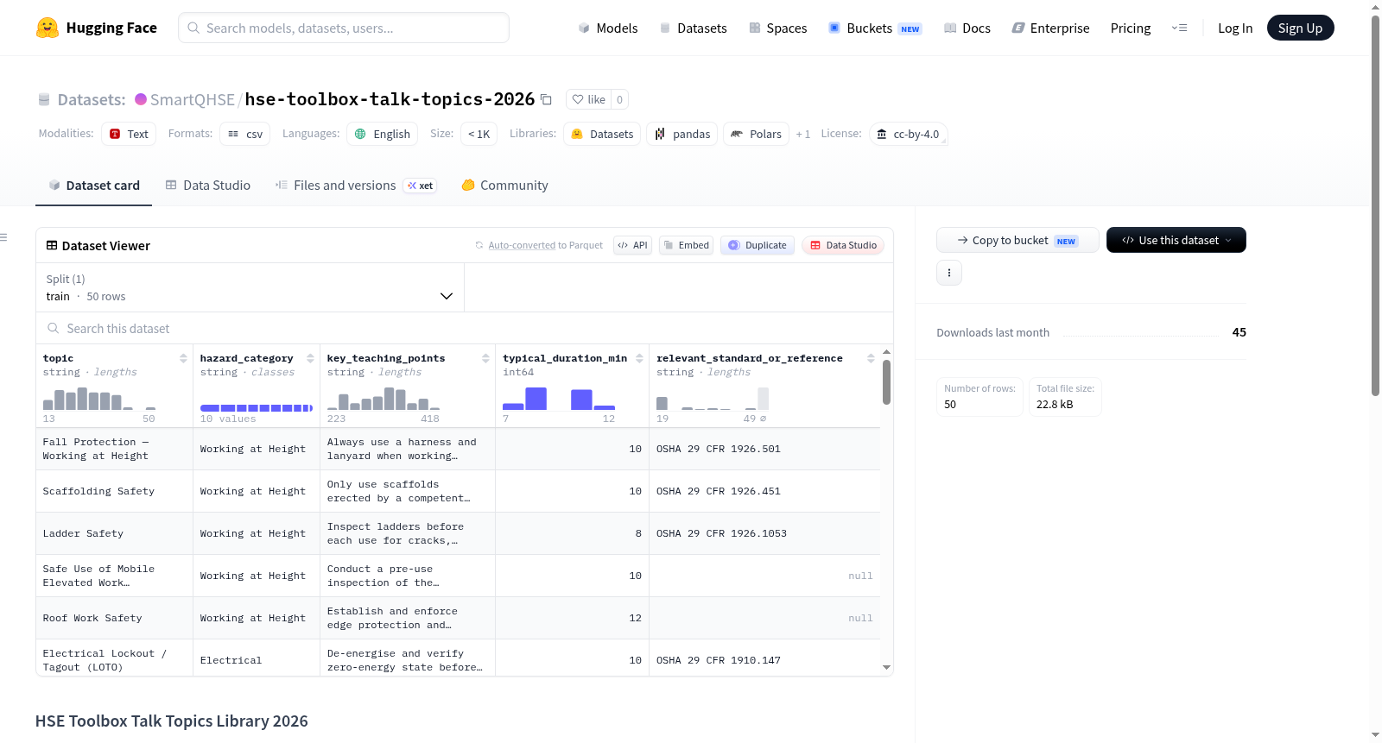Screen dimensions: 1382x743
Task: Click the page vertical scrollbar
Action: 1376,205
